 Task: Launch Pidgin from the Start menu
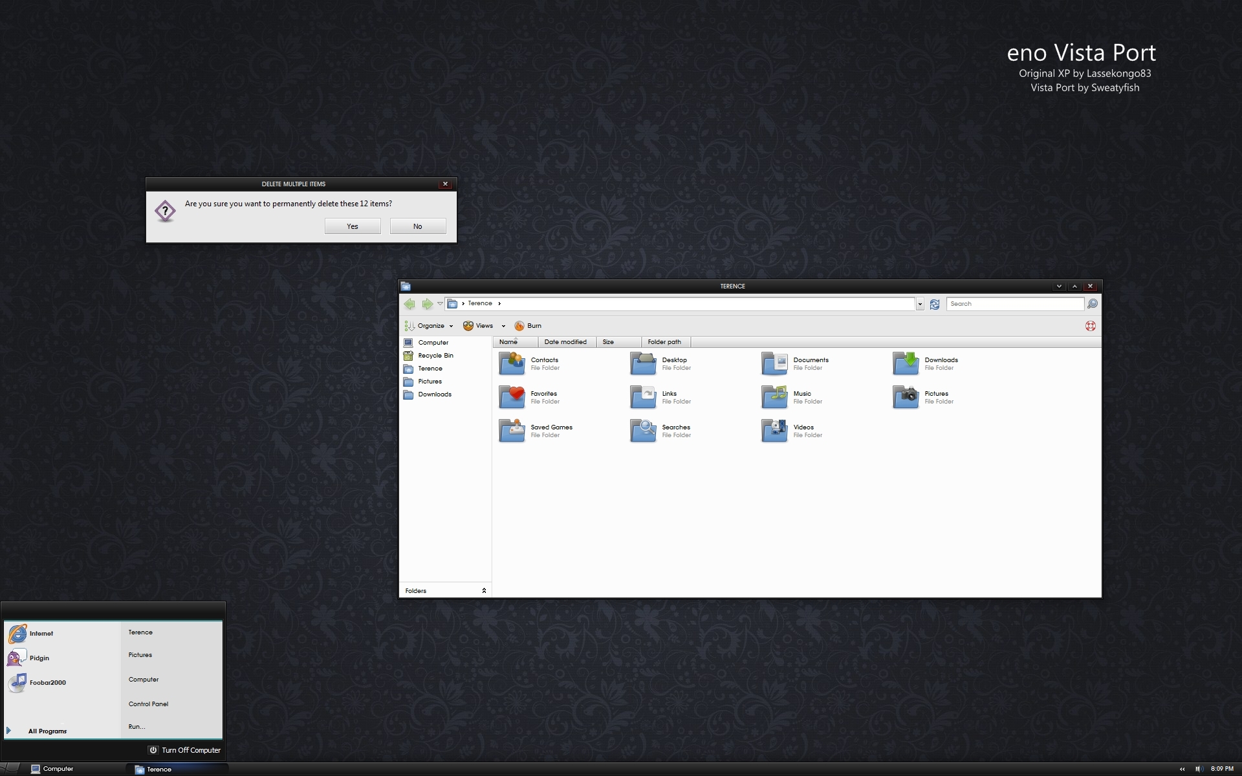pyautogui.click(x=28, y=658)
